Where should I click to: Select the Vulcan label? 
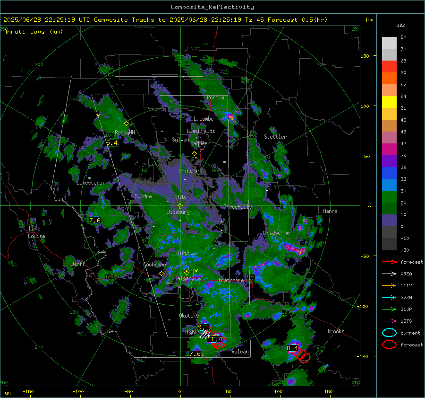(240, 352)
